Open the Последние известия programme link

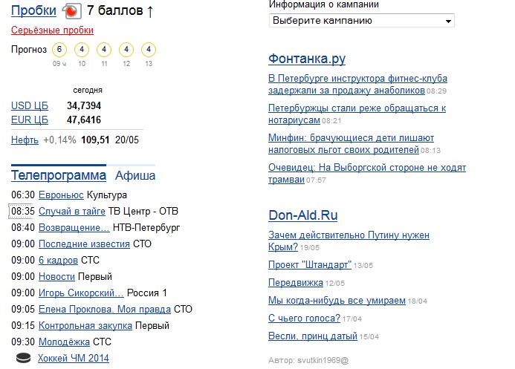[x=84, y=244]
